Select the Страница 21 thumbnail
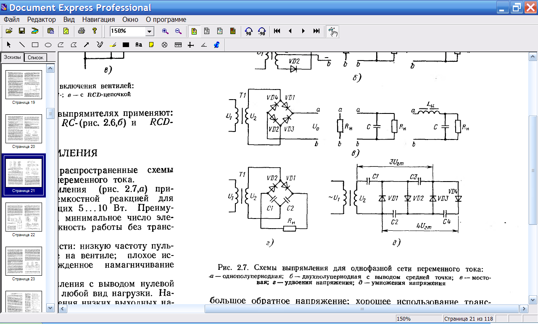The image size is (538, 324). (x=24, y=175)
